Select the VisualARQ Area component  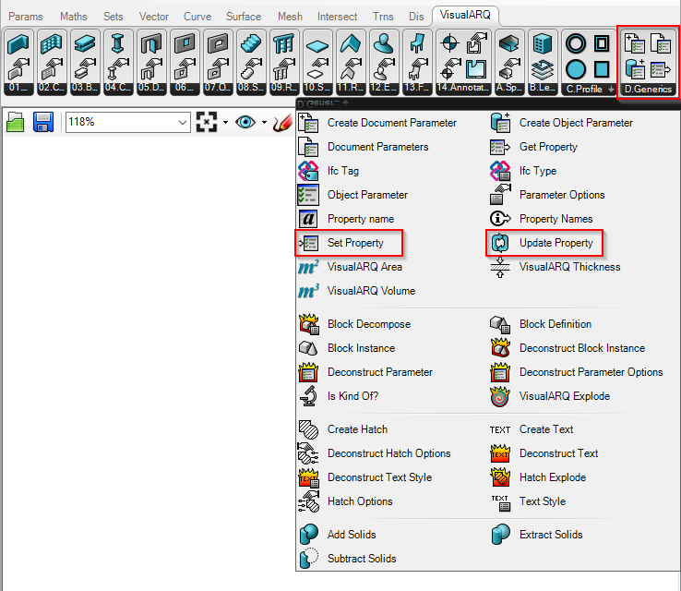[x=350, y=267]
